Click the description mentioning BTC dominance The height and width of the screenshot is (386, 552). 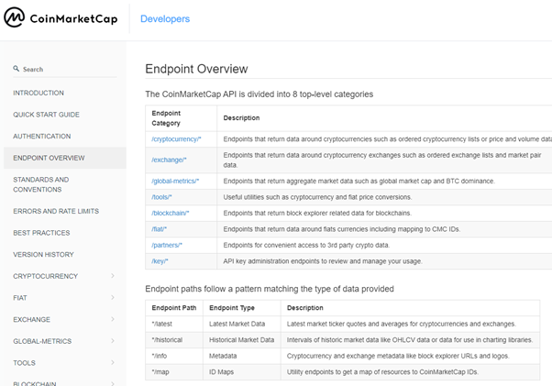pyautogui.click(x=359, y=182)
